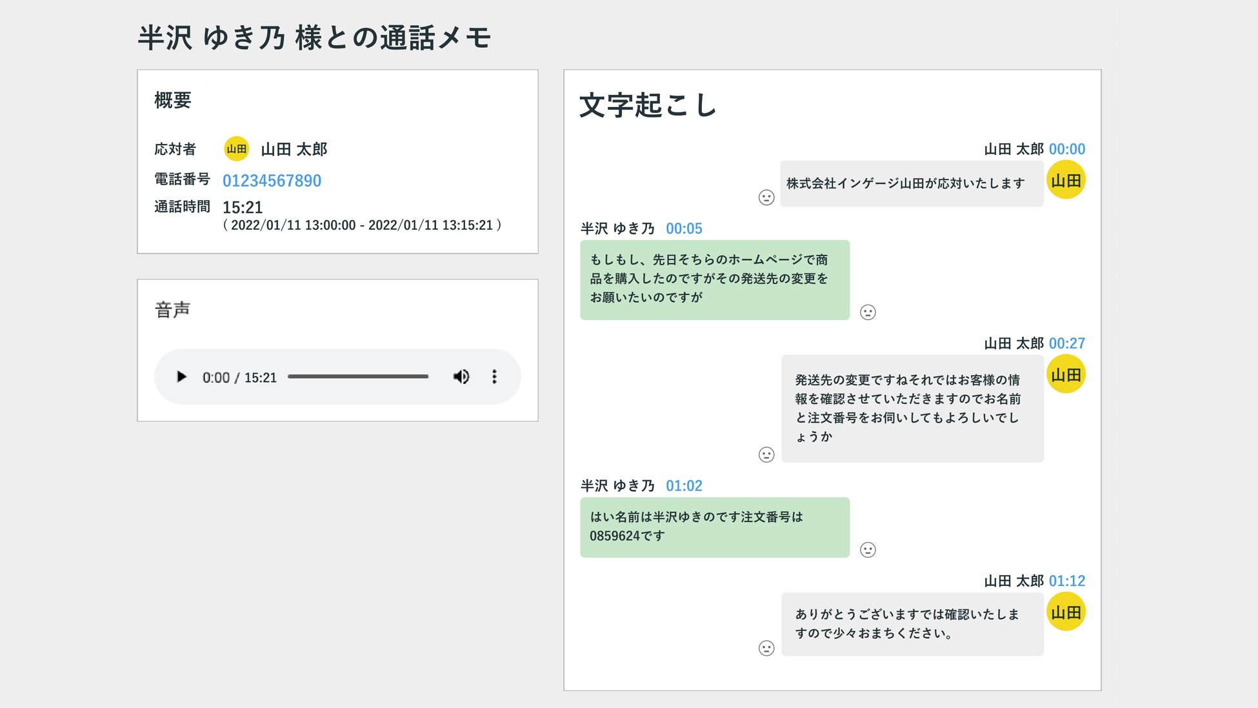Jump to timestamp 01:02 in transcript
1258x708 pixels.
(684, 486)
